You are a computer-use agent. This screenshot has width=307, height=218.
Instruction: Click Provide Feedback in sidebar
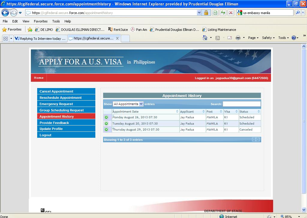pos(66,122)
